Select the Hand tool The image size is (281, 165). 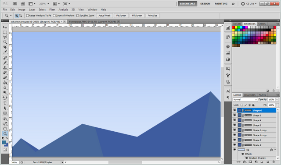tap(5, 129)
